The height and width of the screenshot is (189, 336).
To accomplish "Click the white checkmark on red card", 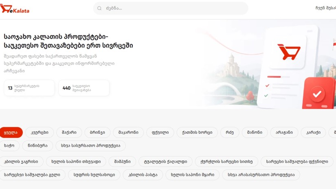I will click(317, 94).
